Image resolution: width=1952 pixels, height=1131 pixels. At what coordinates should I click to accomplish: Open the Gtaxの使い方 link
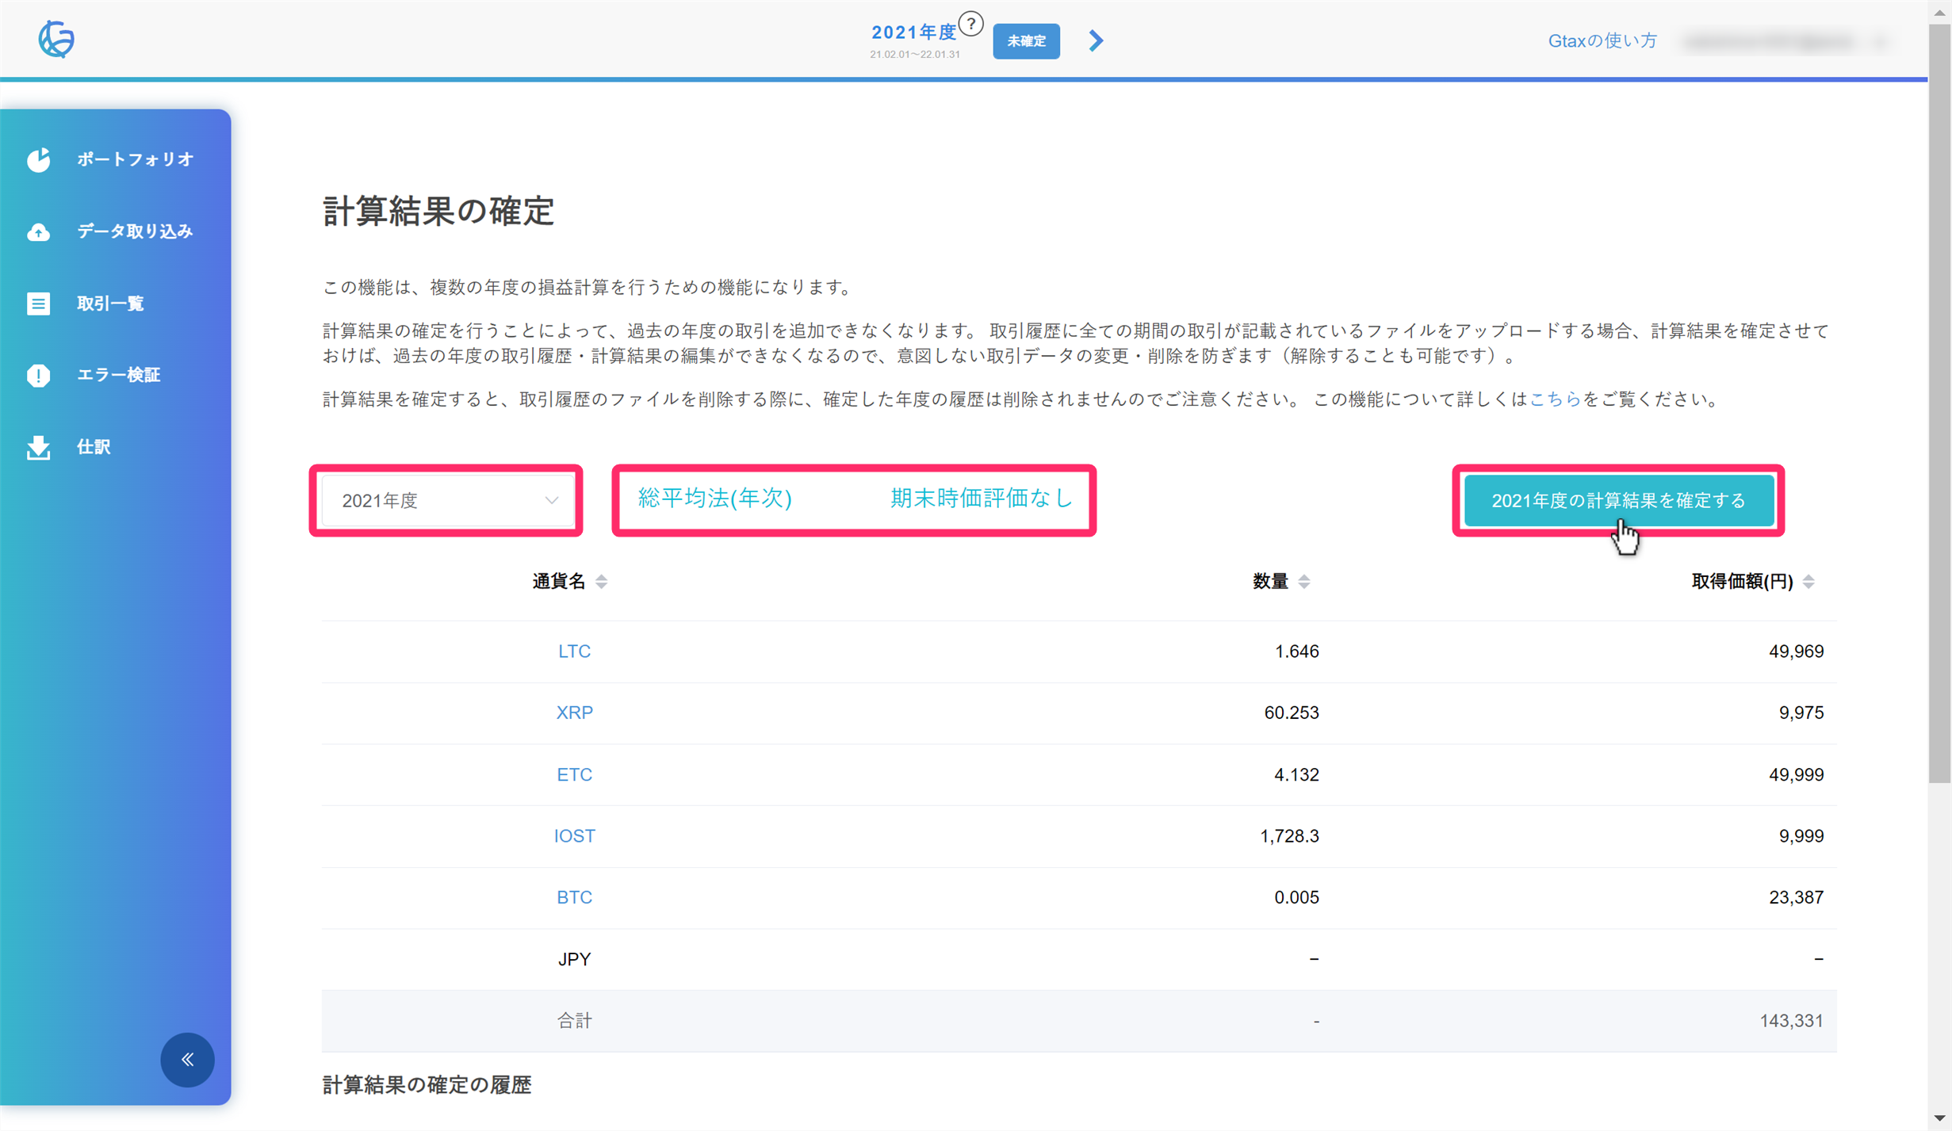click(1602, 40)
